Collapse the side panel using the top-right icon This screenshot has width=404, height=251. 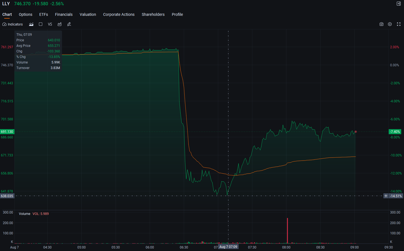399,4
